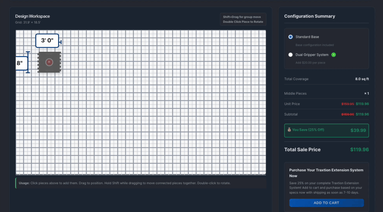This screenshot has height=212, width=383.
Task: Select the Standard Base radio button
Action: tap(291, 37)
